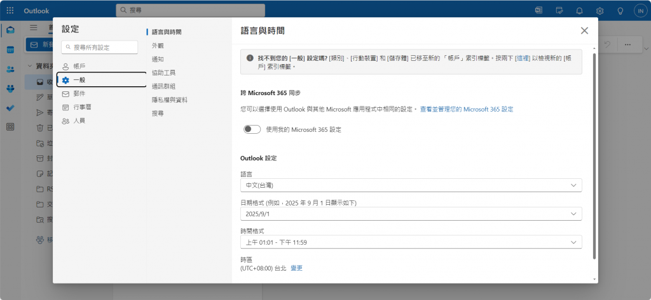Open the To Do checkmark app
651x300 pixels.
coord(10,108)
